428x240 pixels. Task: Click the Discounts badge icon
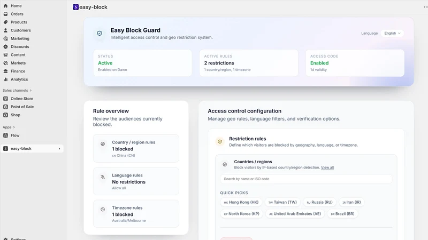[x=5, y=46]
